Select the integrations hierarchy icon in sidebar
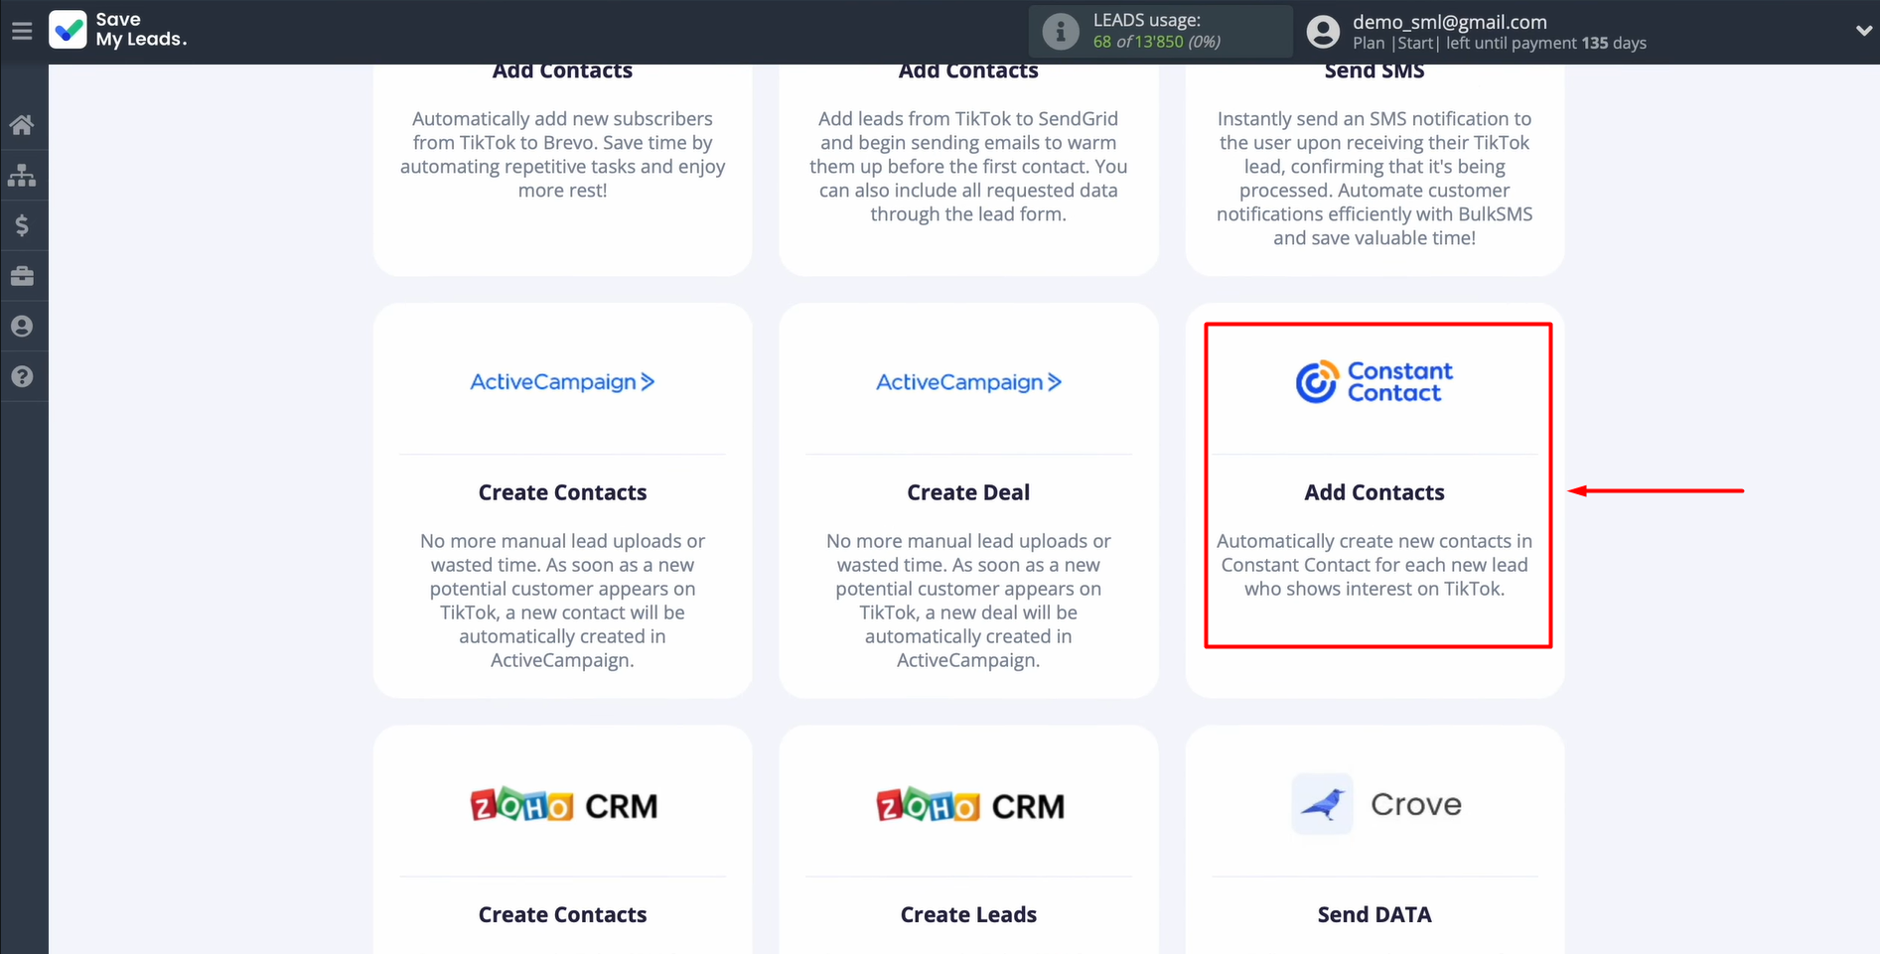This screenshot has height=954, width=1880. click(x=23, y=175)
